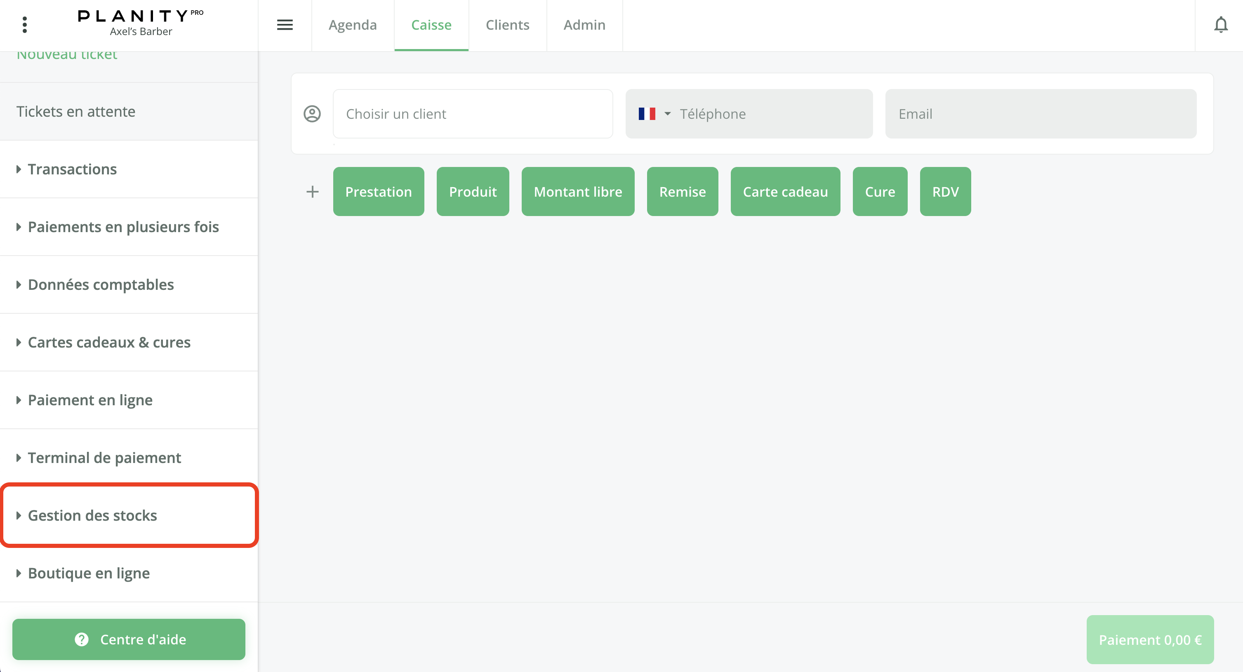This screenshot has height=672, width=1243.
Task: Click the client profile avatar icon
Action: click(312, 114)
